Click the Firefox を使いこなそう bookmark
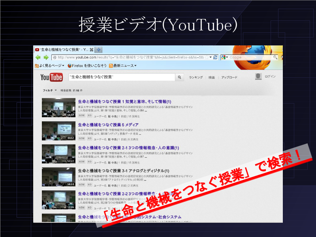Screen dimensions: 316x237 point(87,66)
